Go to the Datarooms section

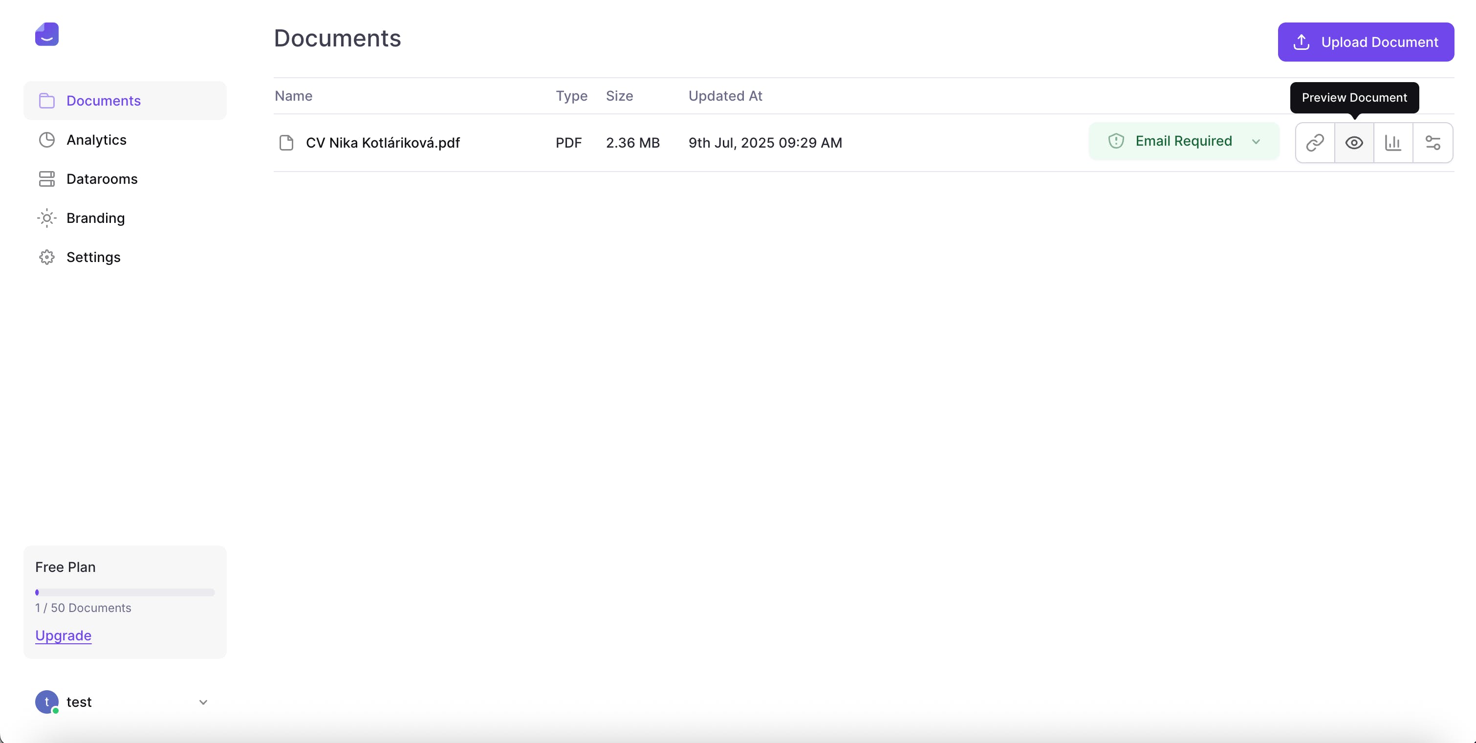(x=125, y=179)
